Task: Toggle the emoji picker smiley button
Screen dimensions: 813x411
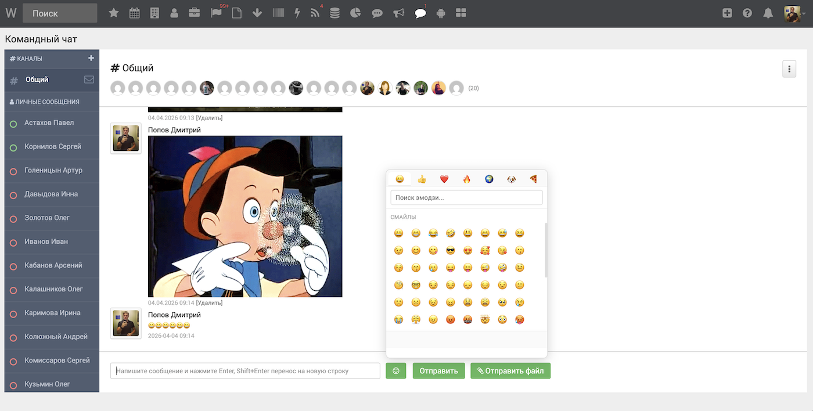Action: [395, 371]
